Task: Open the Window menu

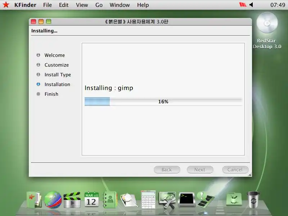Action: [x=120, y=5]
